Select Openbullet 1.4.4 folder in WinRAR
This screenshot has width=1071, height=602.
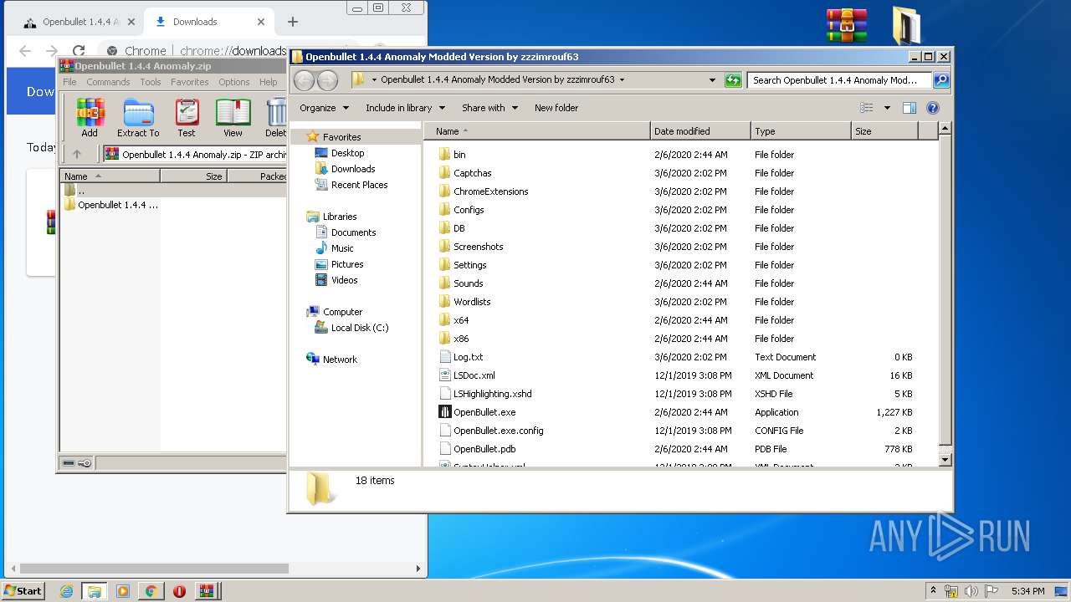coord(111,205)
